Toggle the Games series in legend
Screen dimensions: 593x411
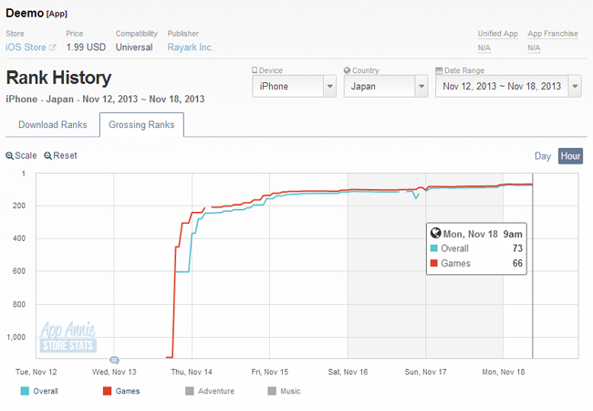121,391
